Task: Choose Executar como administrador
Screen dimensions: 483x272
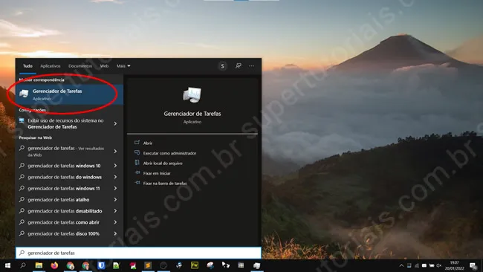Action: [x=169, y=153]
